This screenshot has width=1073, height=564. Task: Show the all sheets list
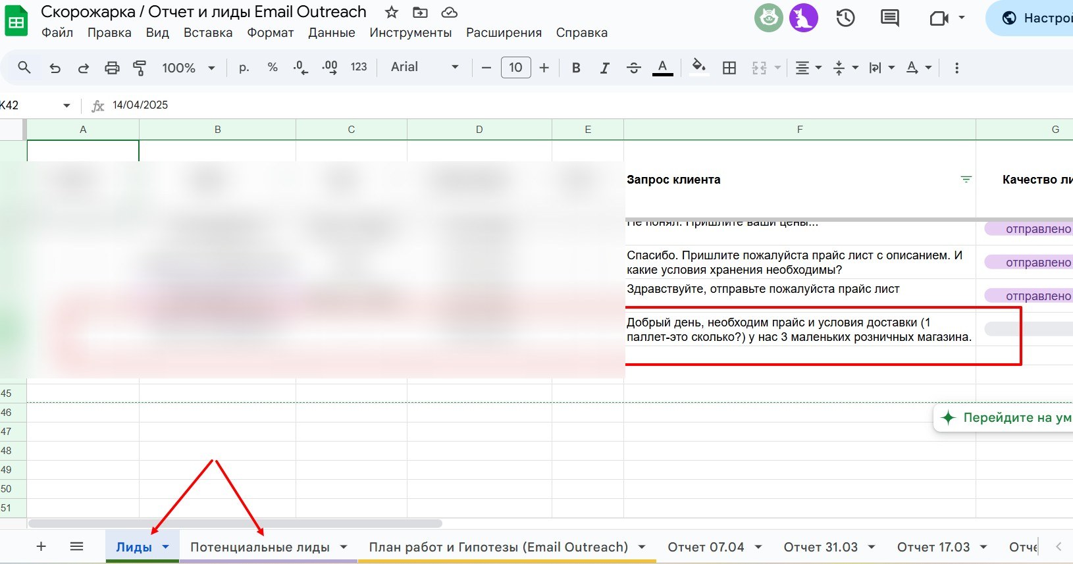pyautogui.click(x=76, y=546)
